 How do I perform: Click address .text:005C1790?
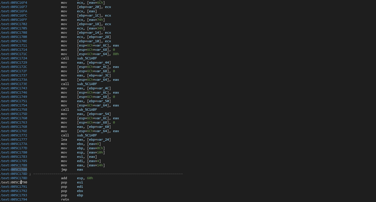(x=13, y=182)
